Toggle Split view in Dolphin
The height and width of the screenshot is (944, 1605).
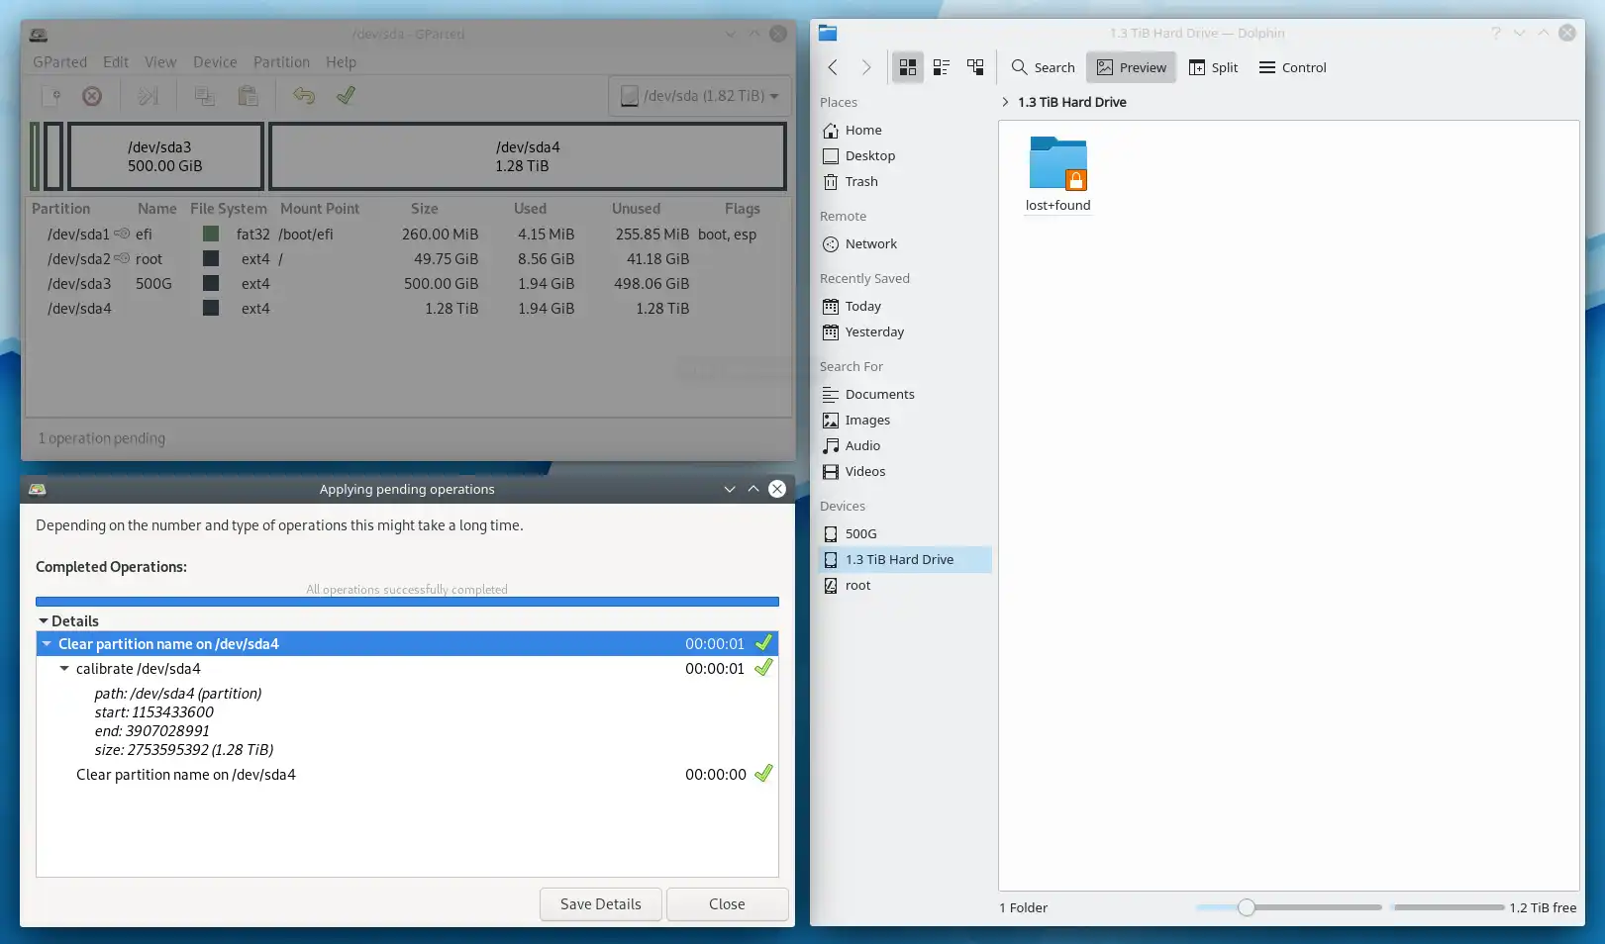[1213, 67]
